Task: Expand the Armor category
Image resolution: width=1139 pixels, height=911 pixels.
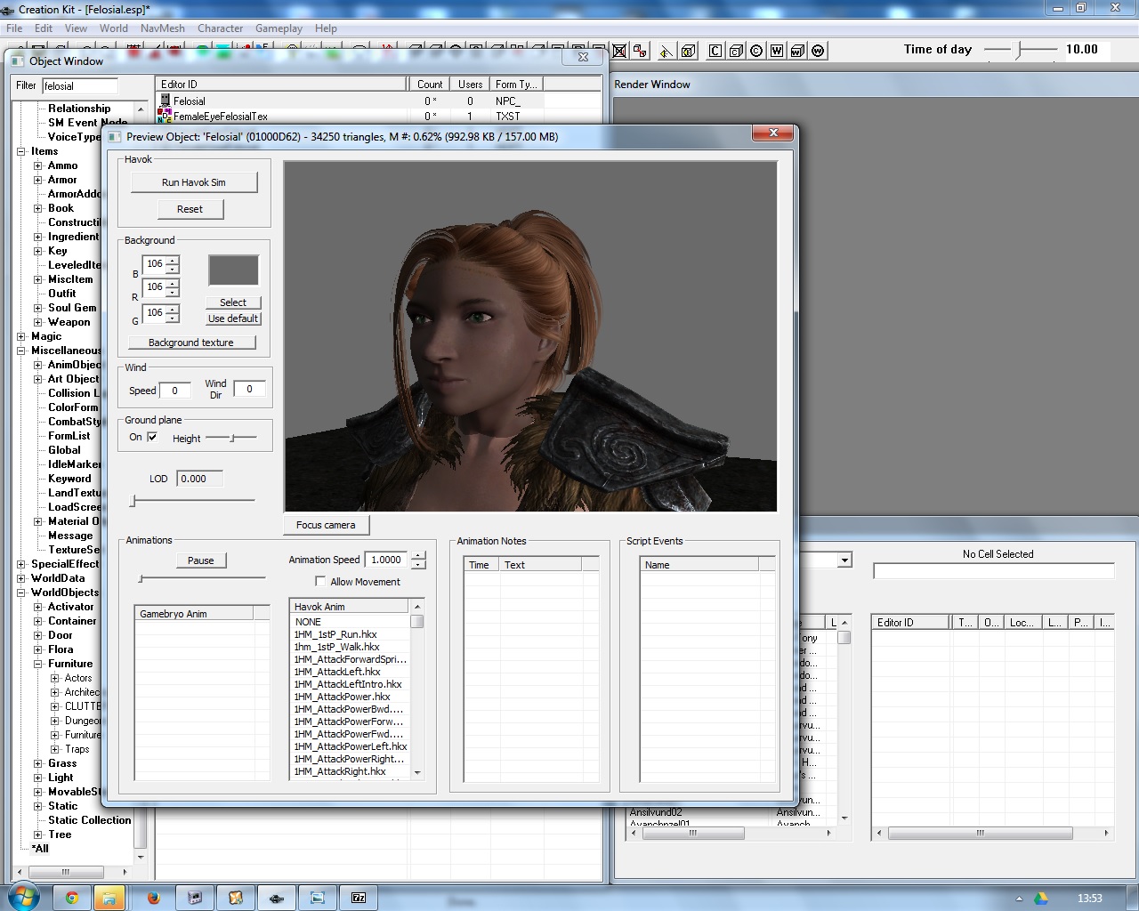Action: coord(38,180)
